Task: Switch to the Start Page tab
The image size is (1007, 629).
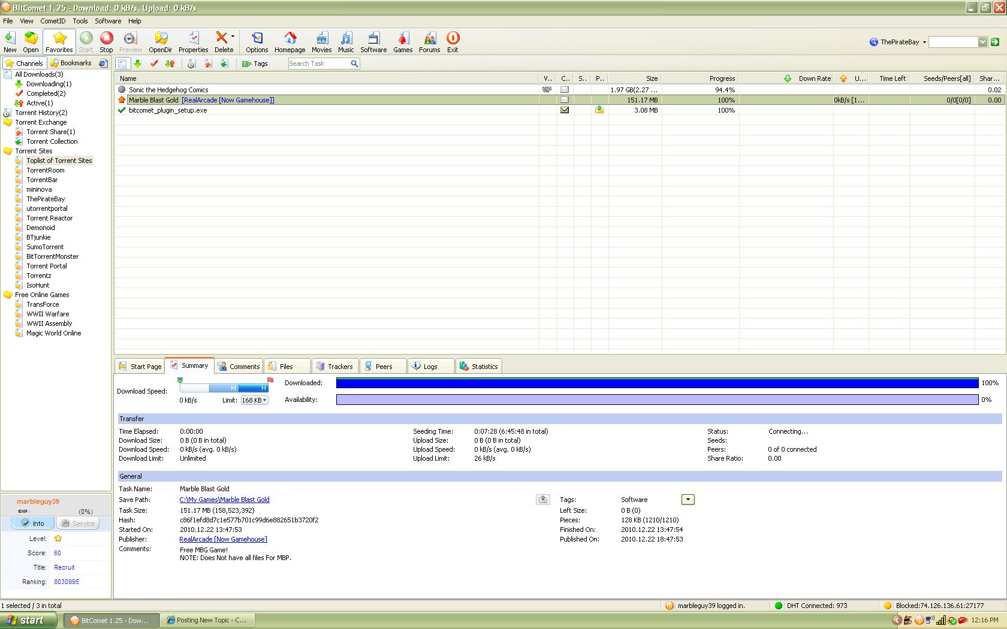Action: tap(140, 367)
